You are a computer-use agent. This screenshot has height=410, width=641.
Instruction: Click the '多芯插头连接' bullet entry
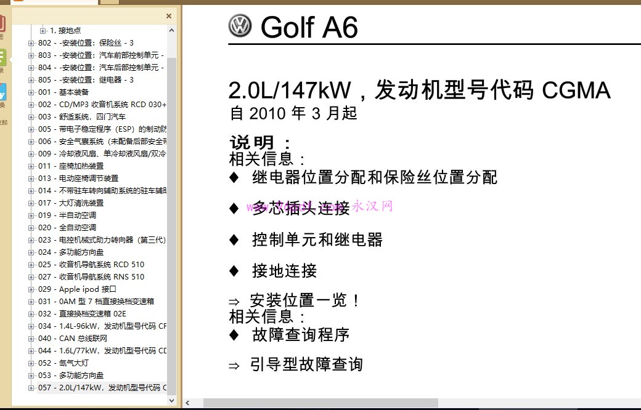point(301,208)
